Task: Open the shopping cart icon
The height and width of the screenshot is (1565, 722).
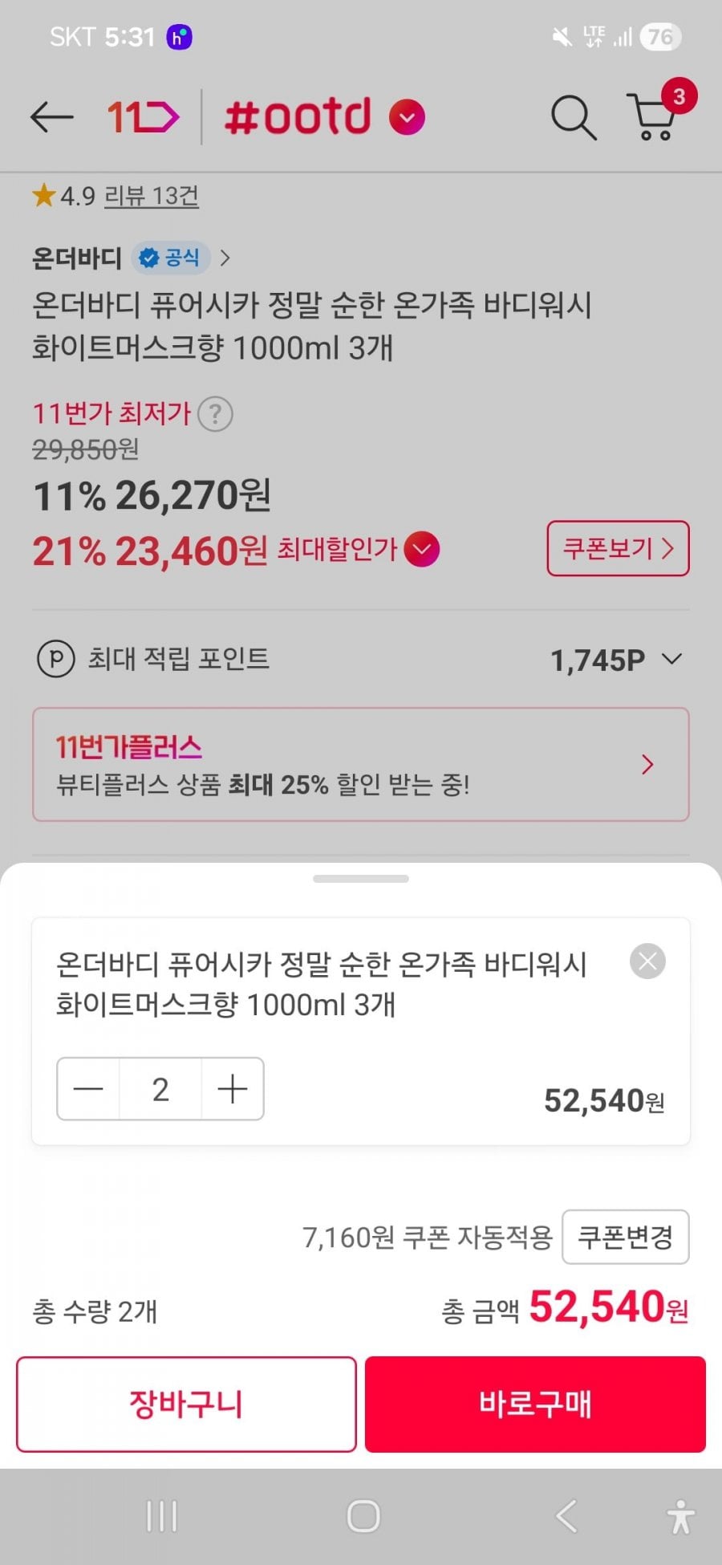Action: 655,117
